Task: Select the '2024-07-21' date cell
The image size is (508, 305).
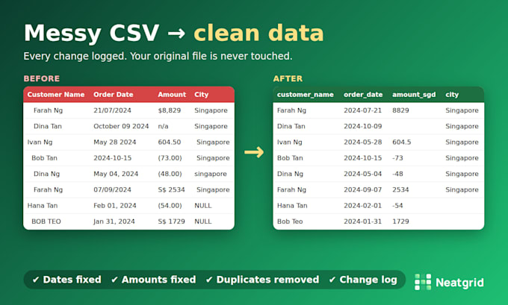Action: [x=362, y=110]
